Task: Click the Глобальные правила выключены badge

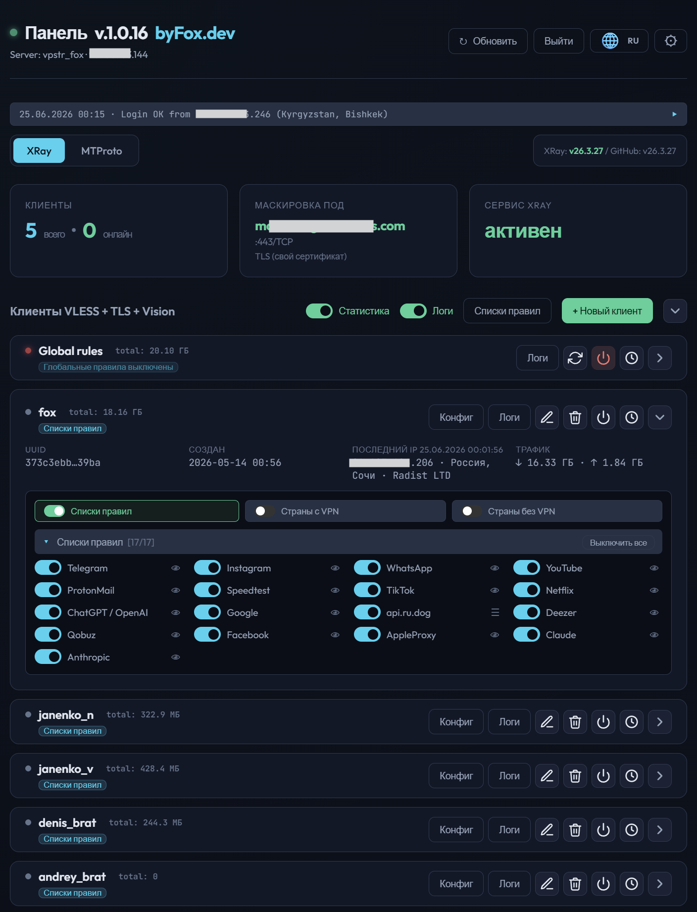Action: click(108, 367)
